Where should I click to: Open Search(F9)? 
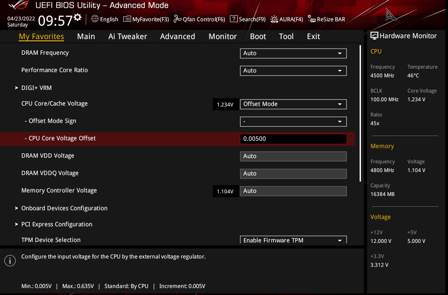252,19
